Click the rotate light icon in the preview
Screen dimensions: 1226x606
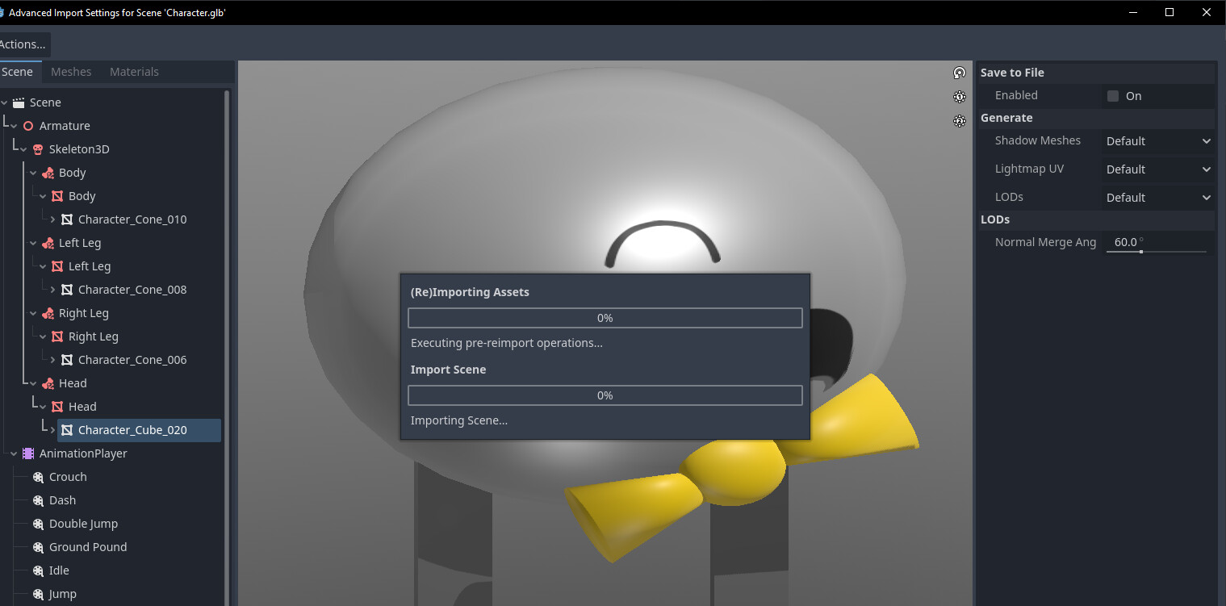[x=960, y=73]
